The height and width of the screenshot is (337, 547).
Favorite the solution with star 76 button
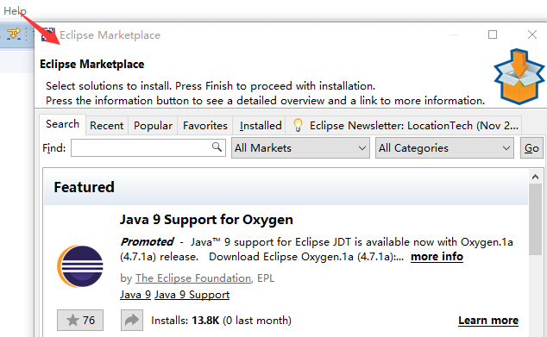coord(80,320)
